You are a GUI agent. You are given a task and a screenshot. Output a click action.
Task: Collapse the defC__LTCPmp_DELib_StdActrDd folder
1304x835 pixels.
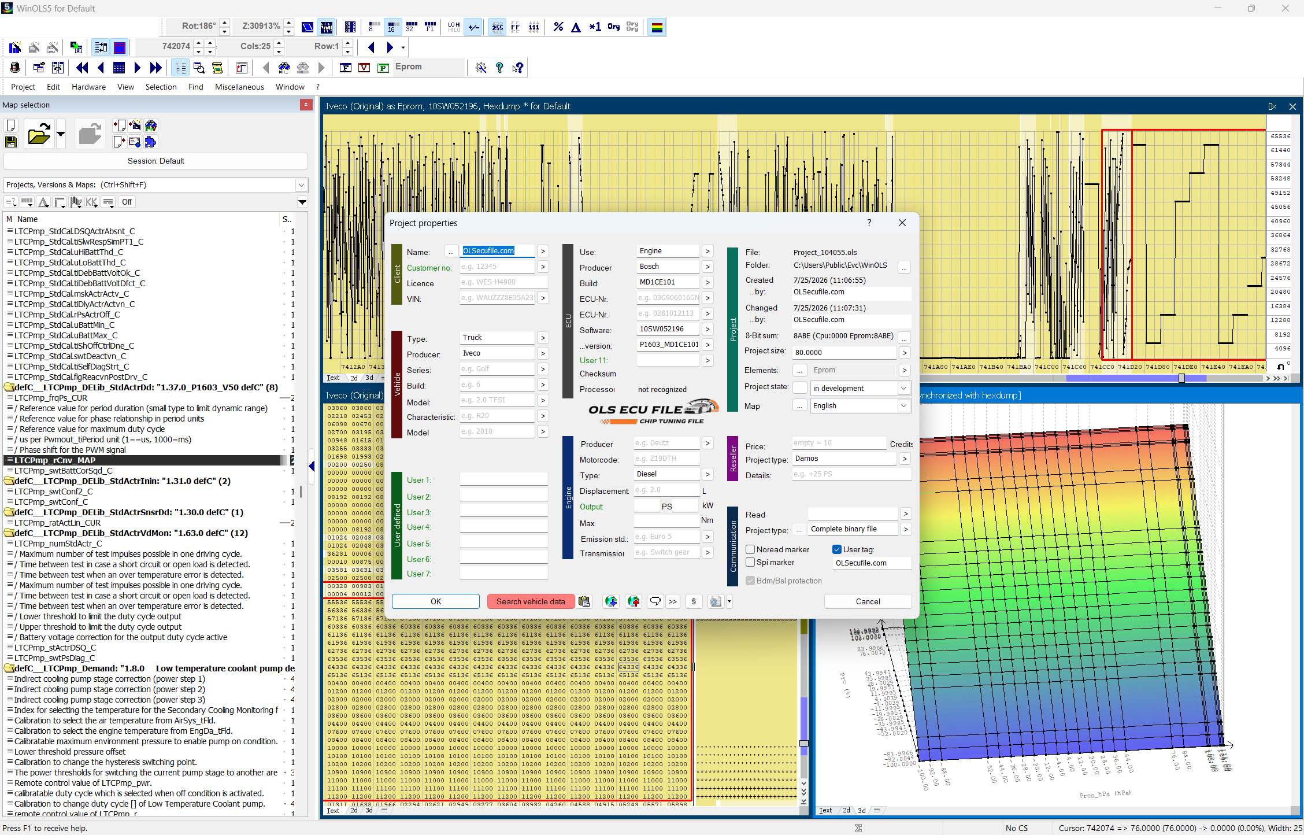point(9,387)
